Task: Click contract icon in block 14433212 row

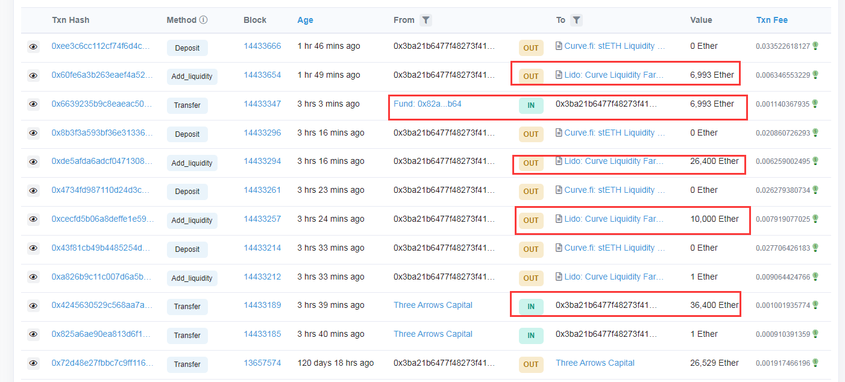Action: click(x=559, y=277)
